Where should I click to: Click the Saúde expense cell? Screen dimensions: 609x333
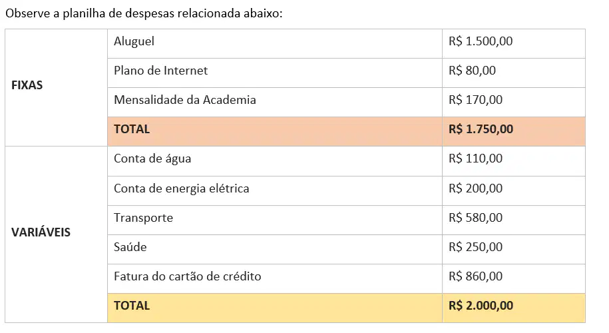coord(275,250)
